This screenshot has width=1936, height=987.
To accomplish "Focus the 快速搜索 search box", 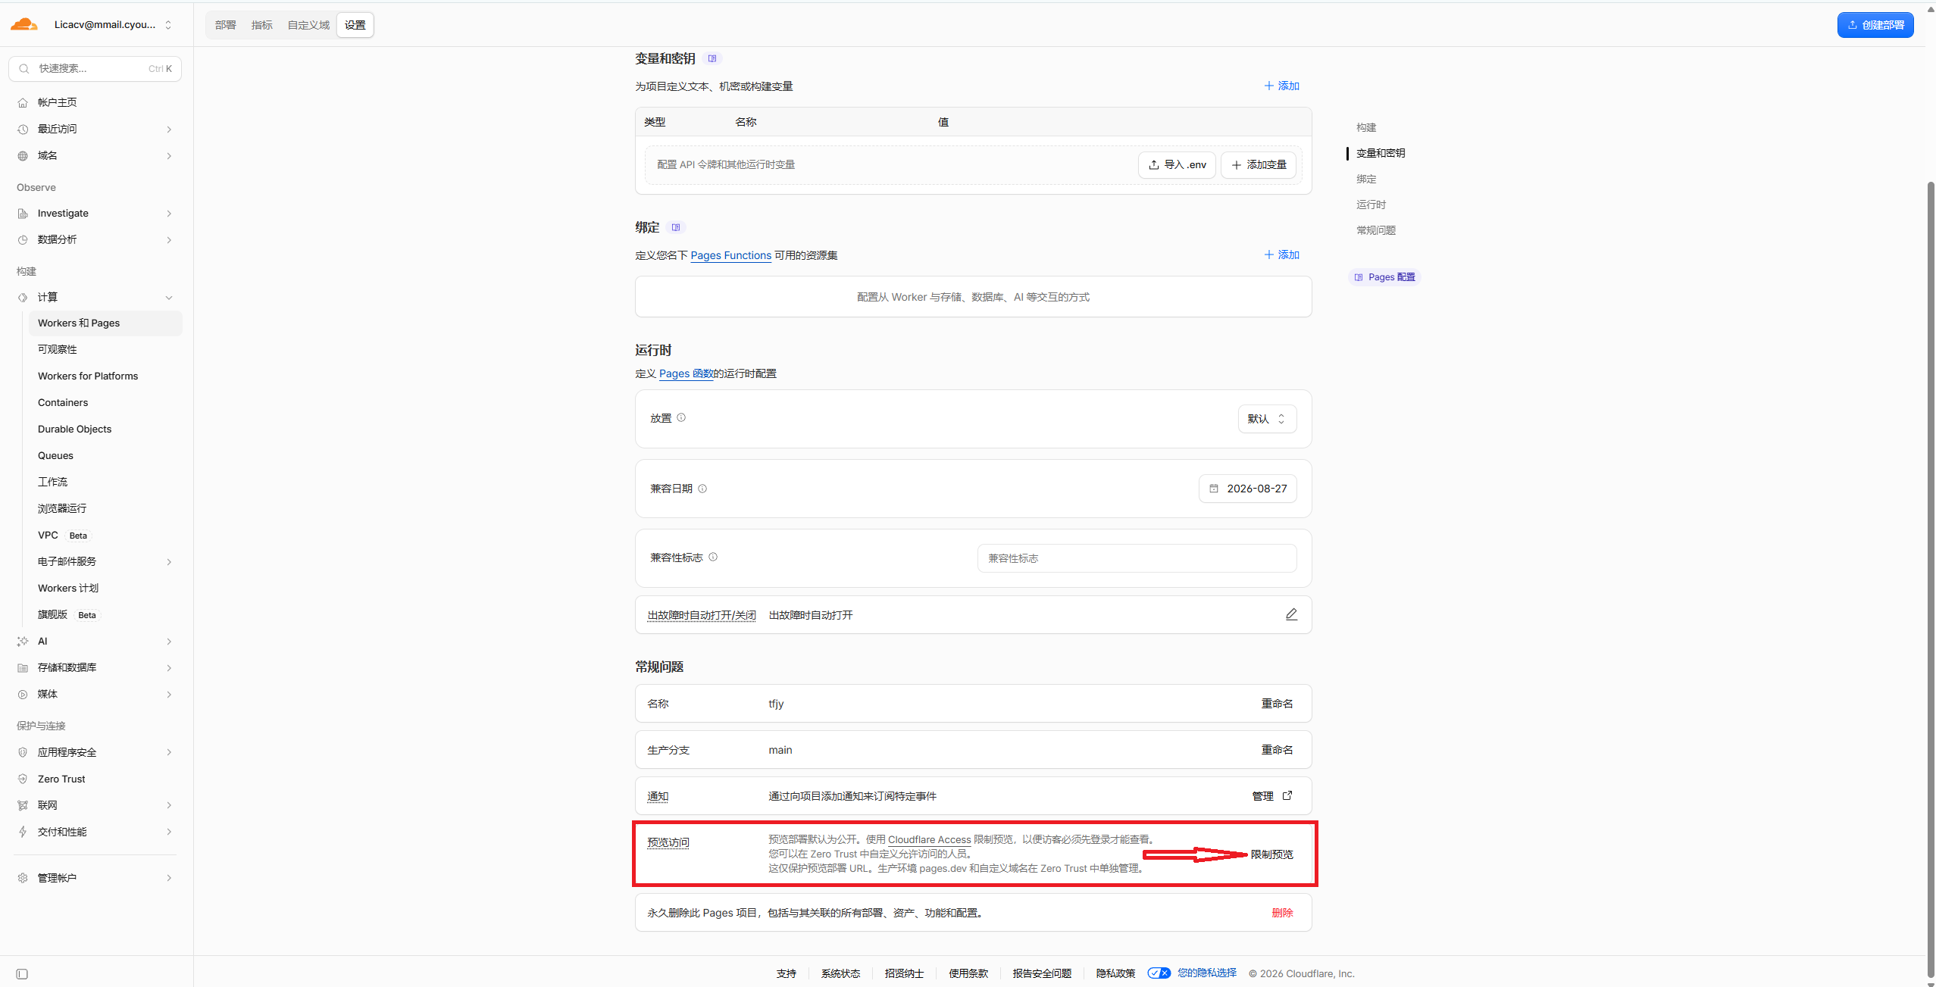I will [95, 69].
